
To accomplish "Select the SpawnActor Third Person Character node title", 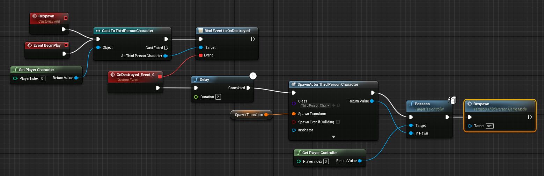I will [328, 84].
